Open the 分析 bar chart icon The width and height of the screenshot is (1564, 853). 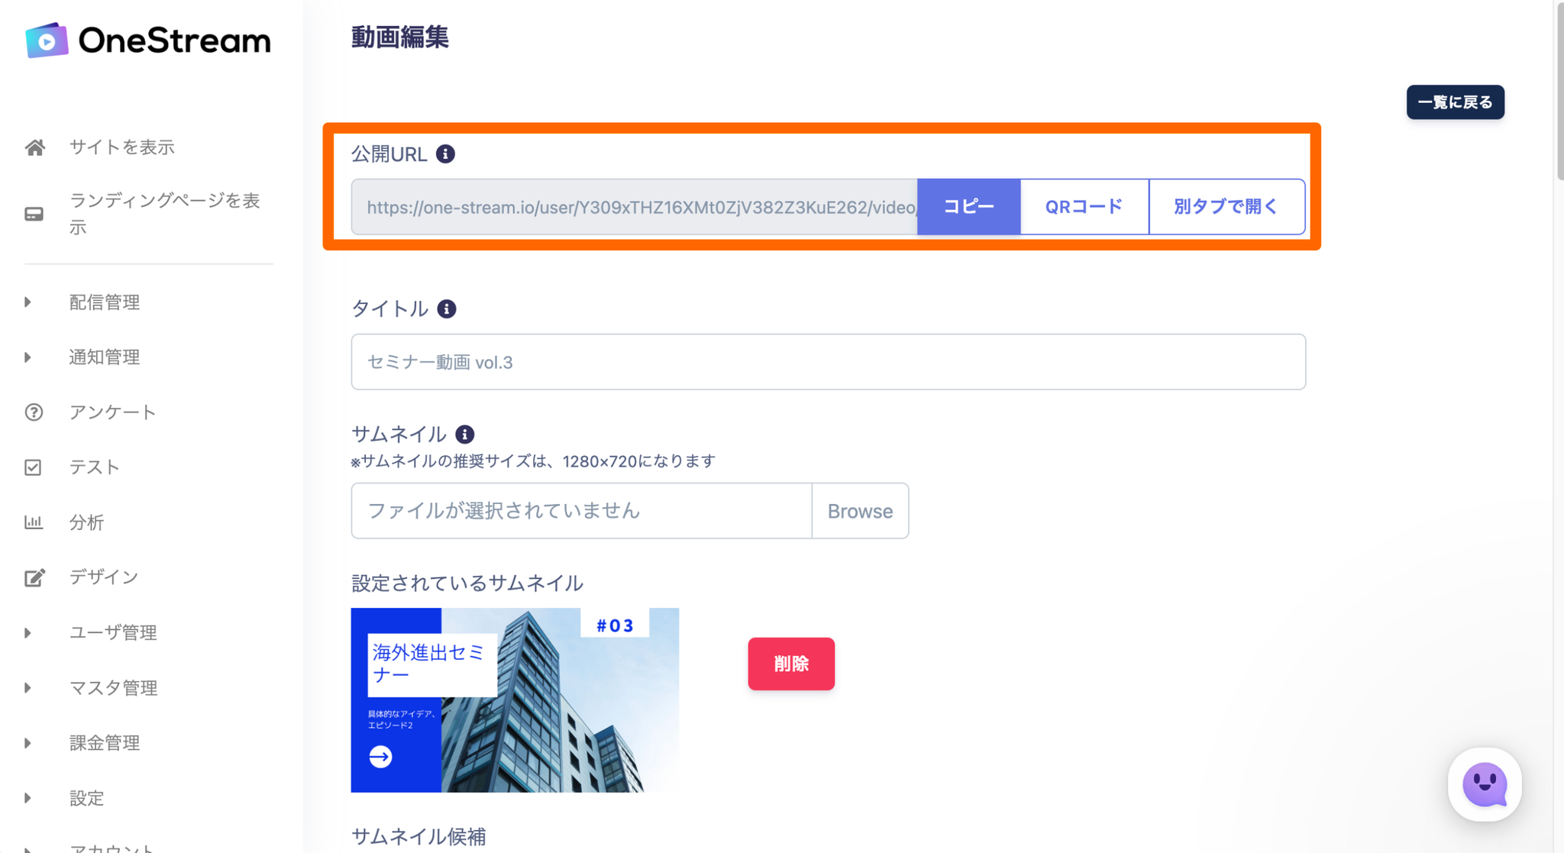pos(34,522)
